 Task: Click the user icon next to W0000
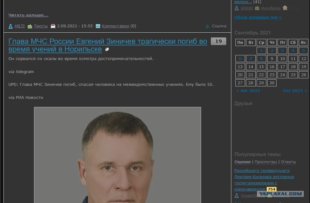pos(236,8)
